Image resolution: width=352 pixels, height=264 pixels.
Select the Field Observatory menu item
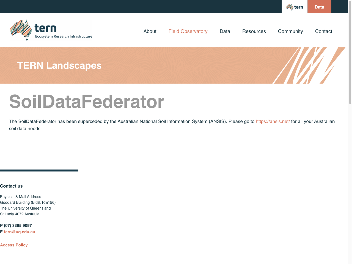[188, 31]
